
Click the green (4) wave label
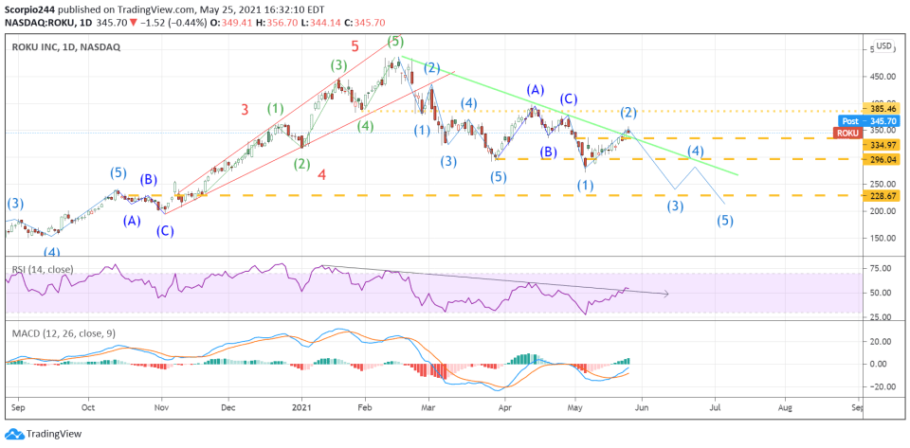365,127
